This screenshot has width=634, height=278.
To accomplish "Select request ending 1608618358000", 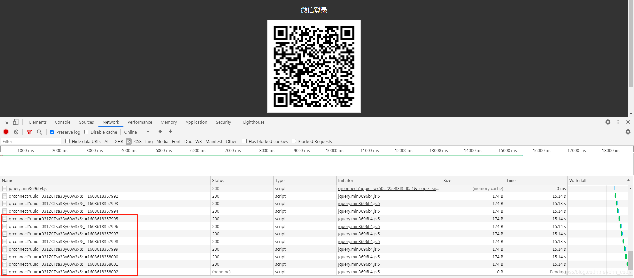I will pyautogui.click(x=63, y=257).
